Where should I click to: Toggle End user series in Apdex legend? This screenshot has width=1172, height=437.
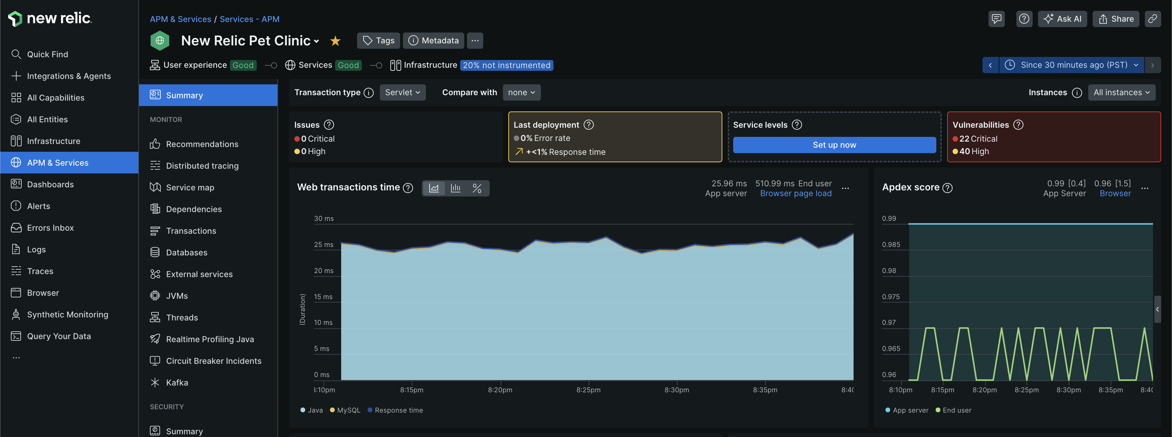pos(953,410)
